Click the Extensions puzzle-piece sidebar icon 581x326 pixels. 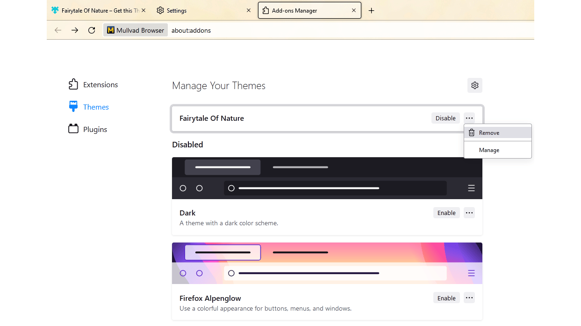[x=73, y=84]
